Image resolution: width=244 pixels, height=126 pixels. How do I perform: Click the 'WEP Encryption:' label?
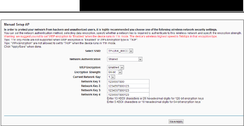click(90, 67)
